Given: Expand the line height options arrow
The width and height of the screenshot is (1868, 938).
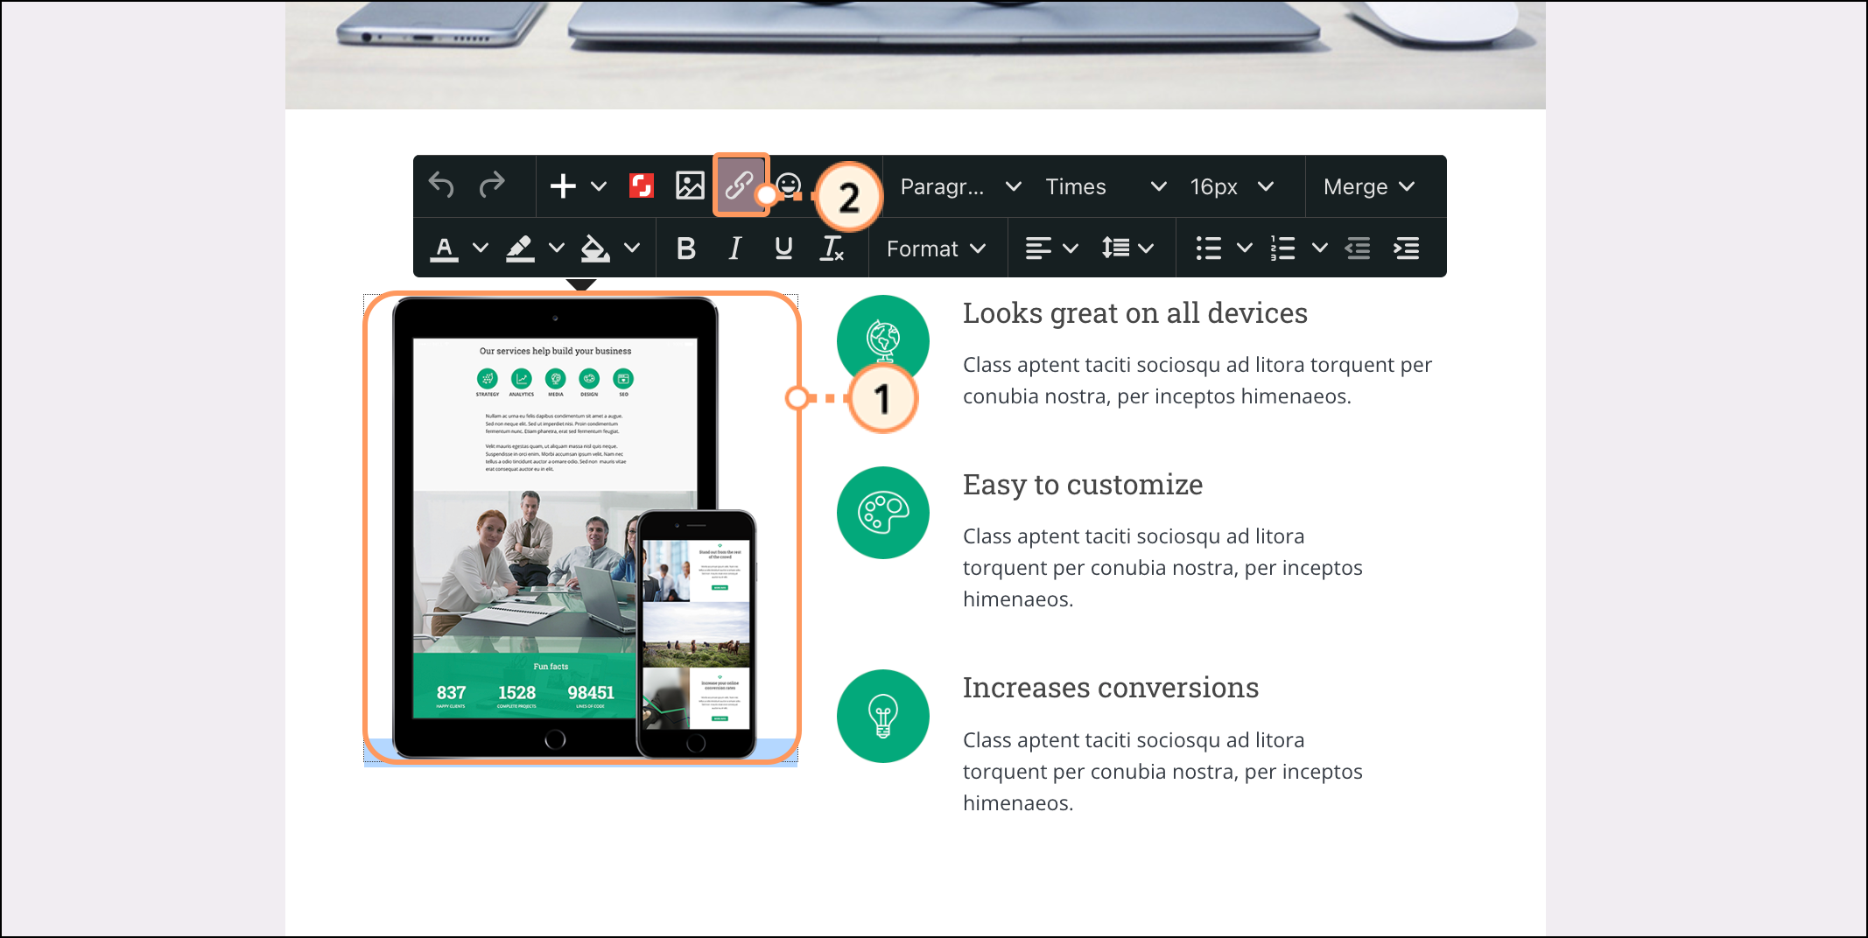Looking at the screenshot, I should tap(1146, 248).
